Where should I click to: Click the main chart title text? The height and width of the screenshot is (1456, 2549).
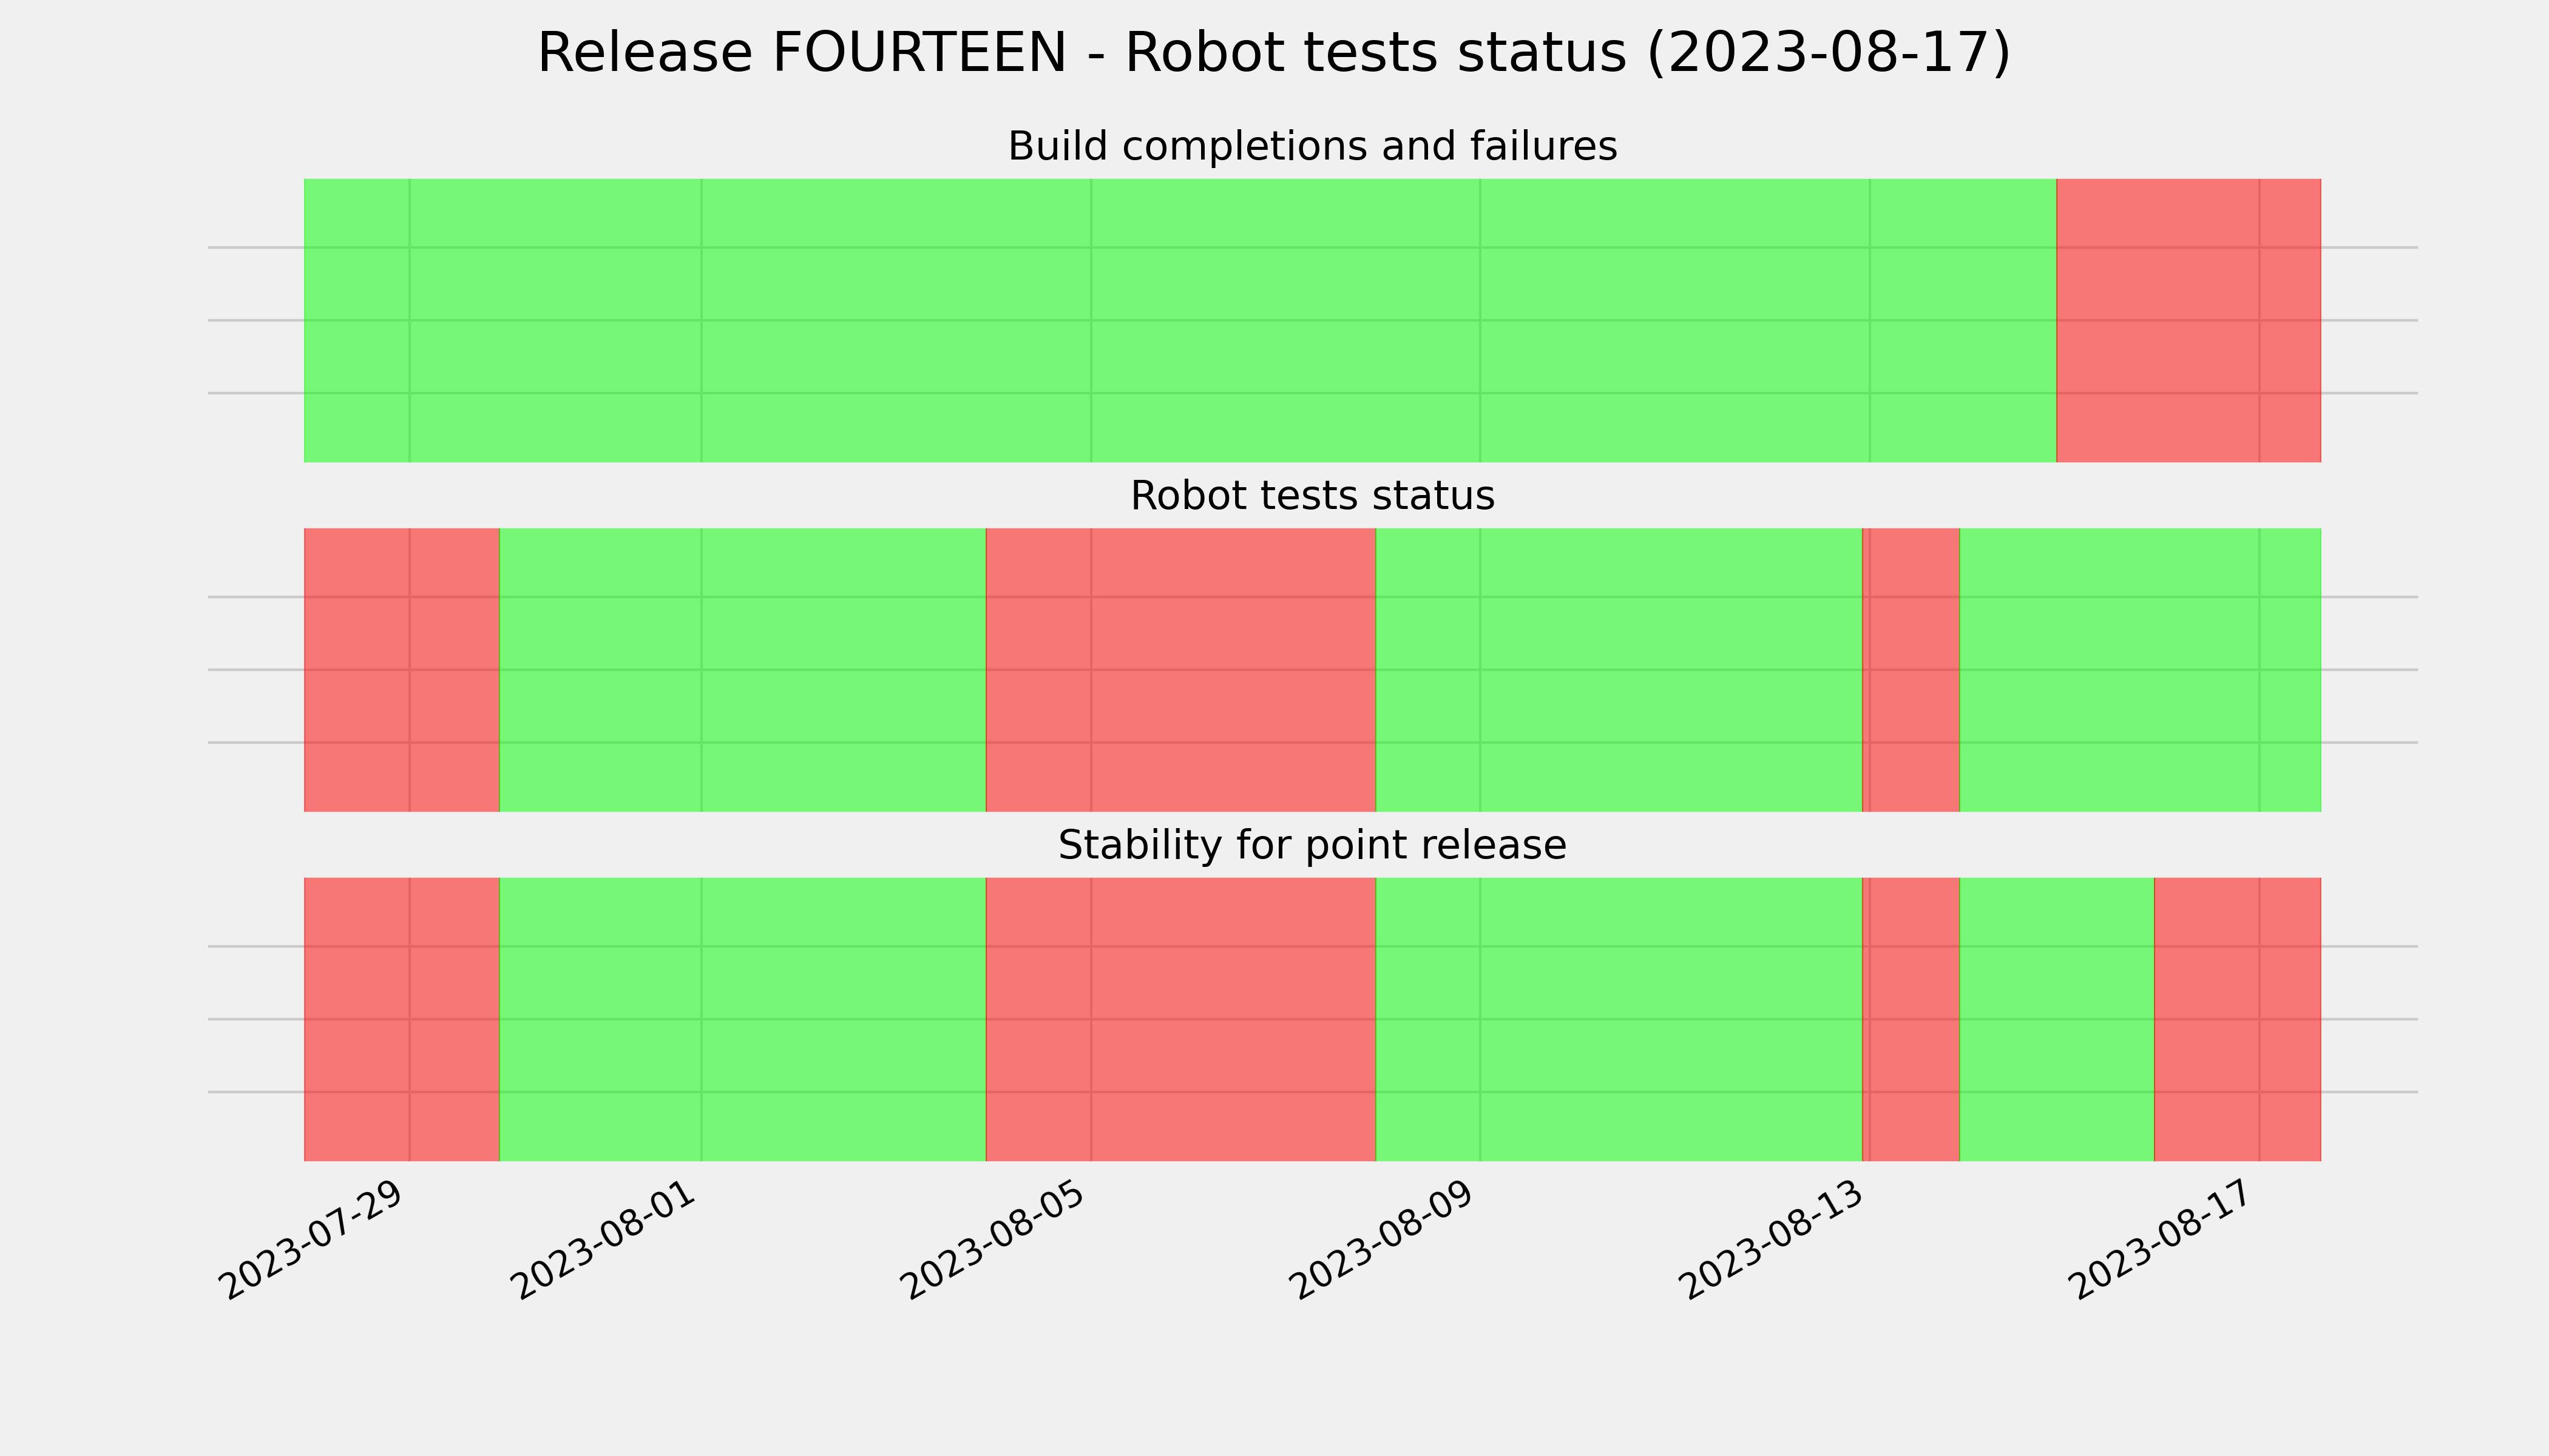click(x=1273, y=54)
